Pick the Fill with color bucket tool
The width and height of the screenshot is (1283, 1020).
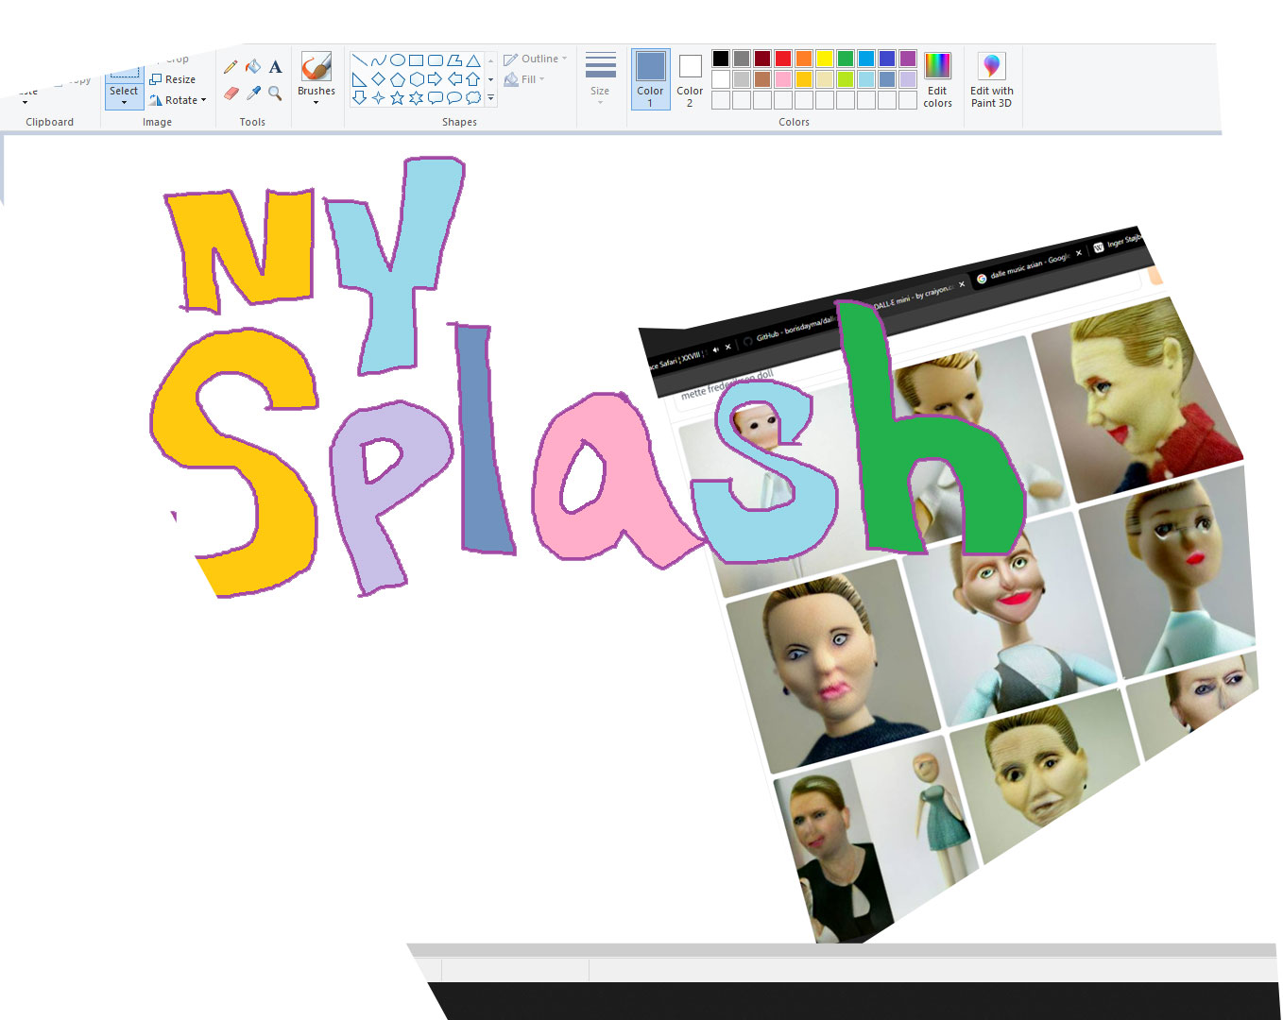252,67
